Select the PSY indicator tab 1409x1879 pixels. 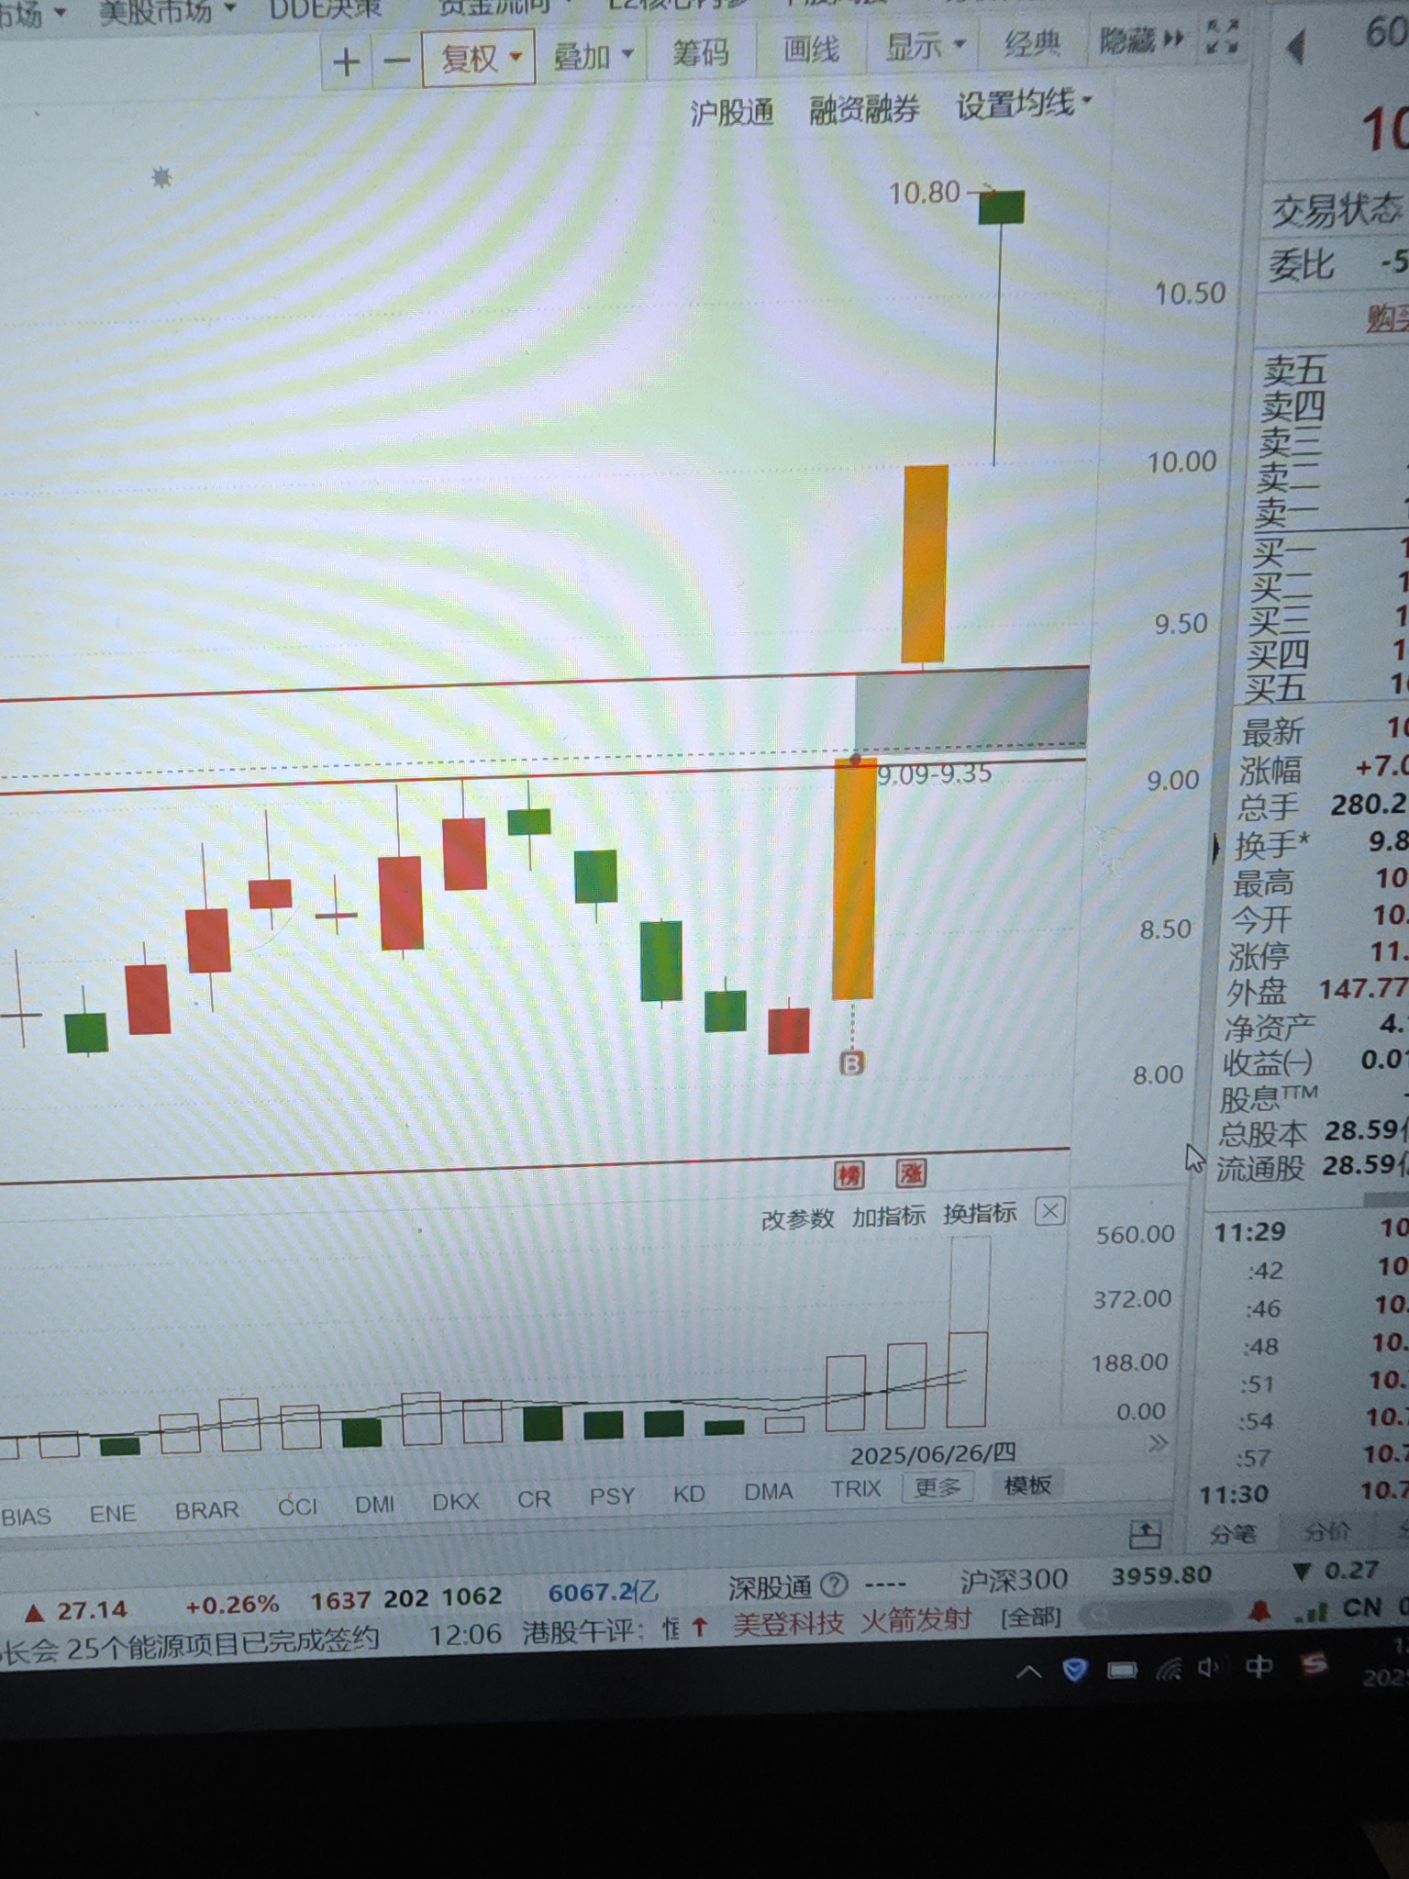pyautogui.click(x=612, y=1495)
